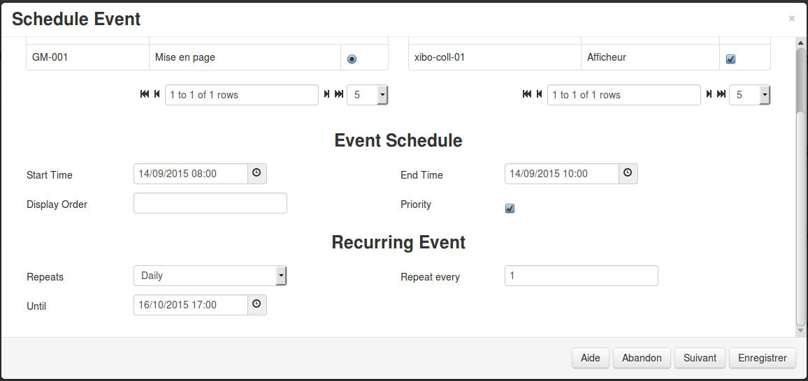Toggle the Priority checkbox
The height and width of the screenshot is (381, 808).
(510, 208)
